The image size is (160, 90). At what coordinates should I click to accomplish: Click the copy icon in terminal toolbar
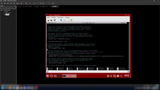(55, 20)
